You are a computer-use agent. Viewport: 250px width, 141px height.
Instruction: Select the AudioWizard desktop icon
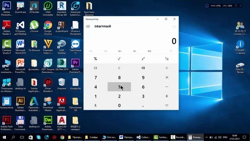[62, 27]
